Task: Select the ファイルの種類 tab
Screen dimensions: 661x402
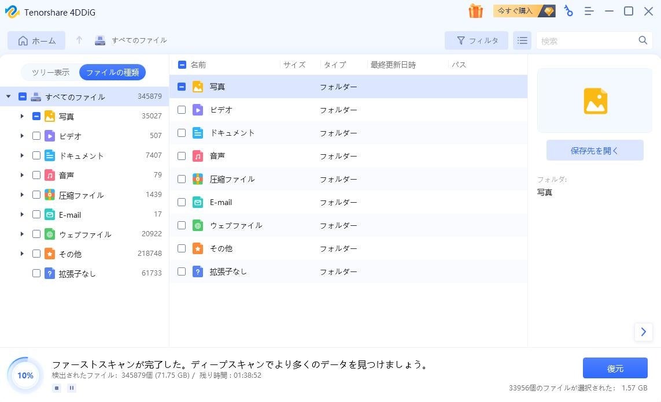Action: coord(112,72)
